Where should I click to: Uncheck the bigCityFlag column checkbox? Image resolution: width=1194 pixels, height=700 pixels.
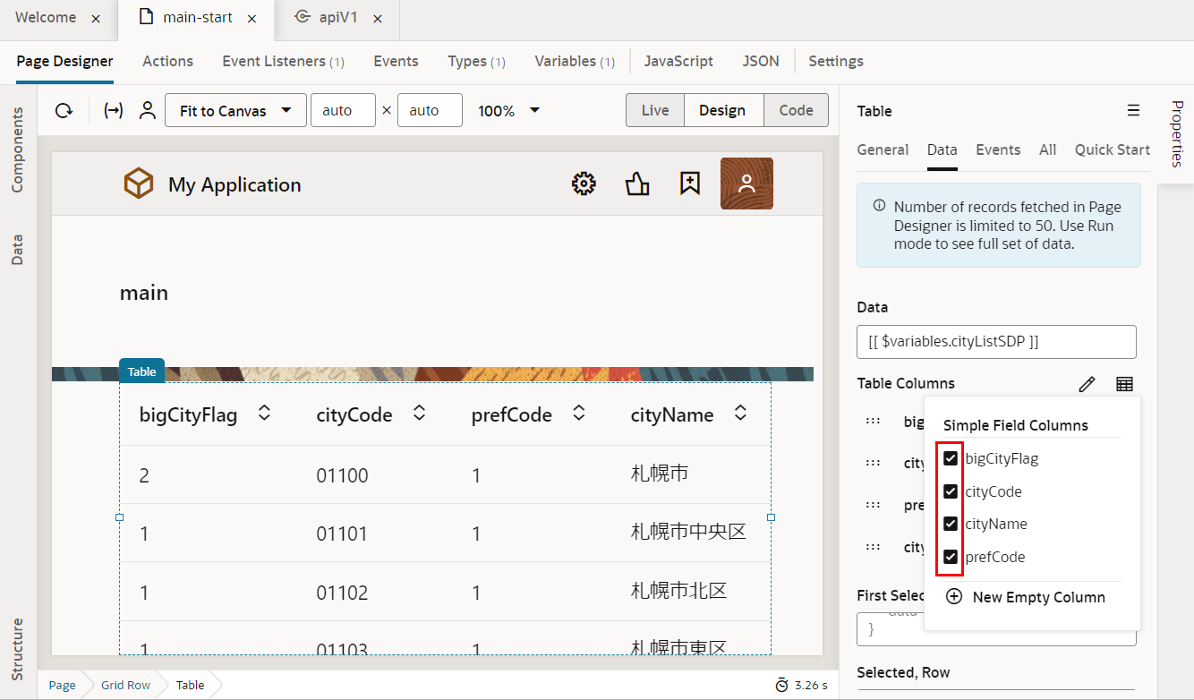tap(951, 459)
